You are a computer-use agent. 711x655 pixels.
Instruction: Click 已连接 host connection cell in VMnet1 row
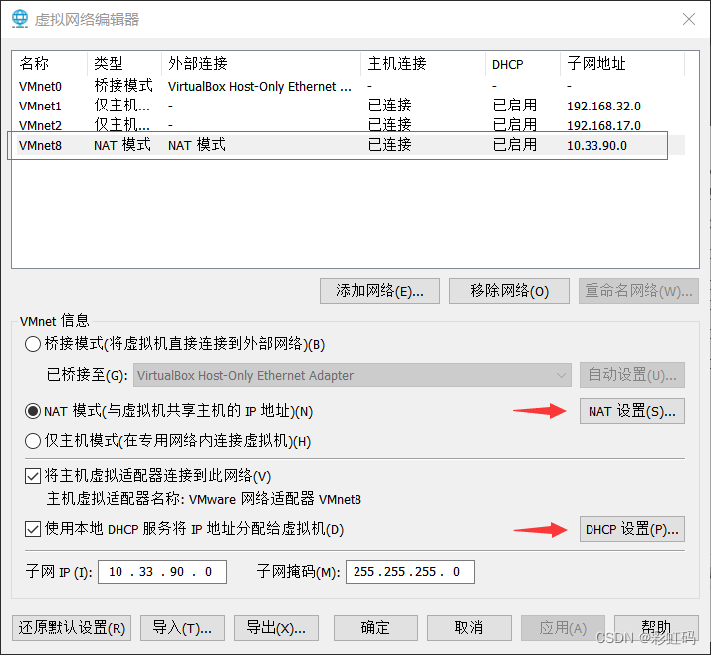coord(390,106)
